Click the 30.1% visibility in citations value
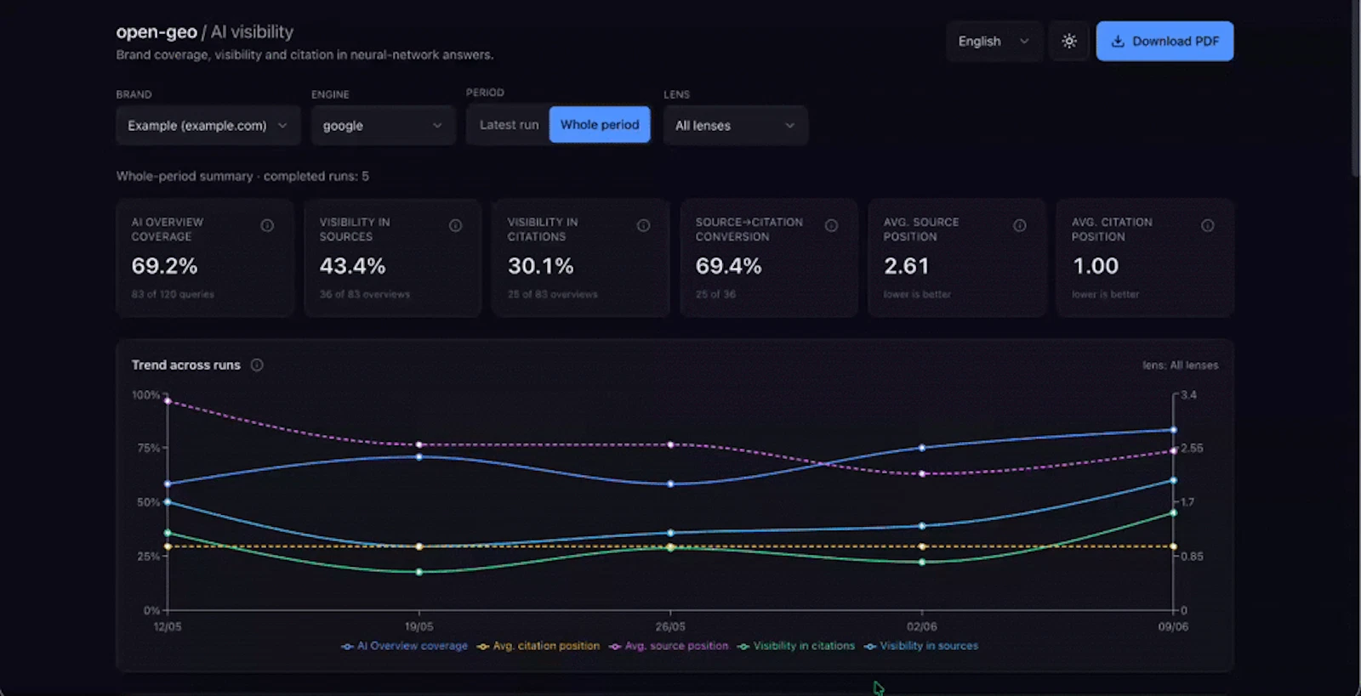This screenshot has width=1361, height=696. click(540, 266)
